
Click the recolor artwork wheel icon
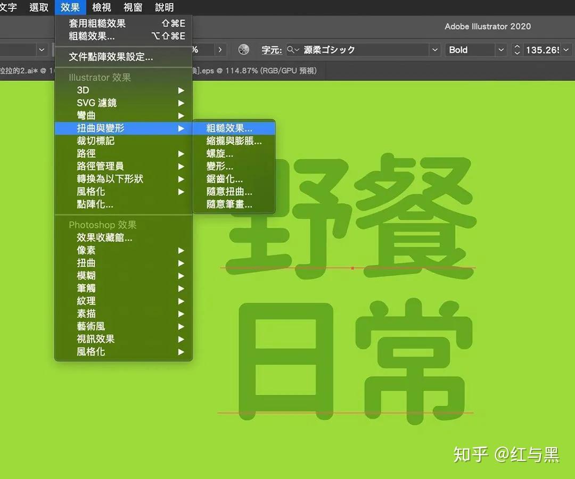pyautogui.click(x=243, y=49)
